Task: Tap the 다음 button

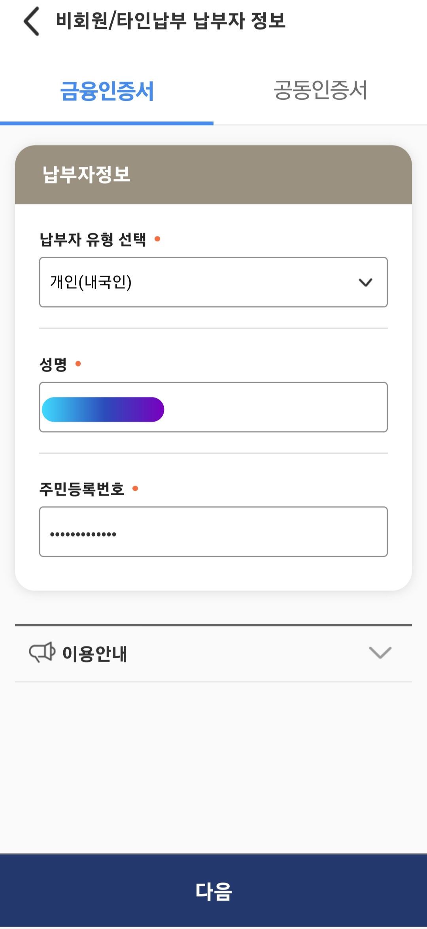Action: pos(213,891)
